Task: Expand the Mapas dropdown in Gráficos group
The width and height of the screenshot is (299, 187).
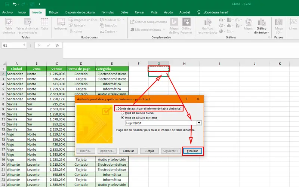Action: point(248,32)
